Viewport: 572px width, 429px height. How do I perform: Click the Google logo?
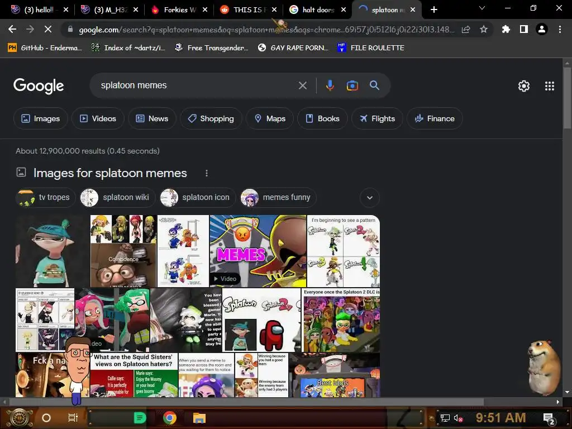[x=39, y=85]
